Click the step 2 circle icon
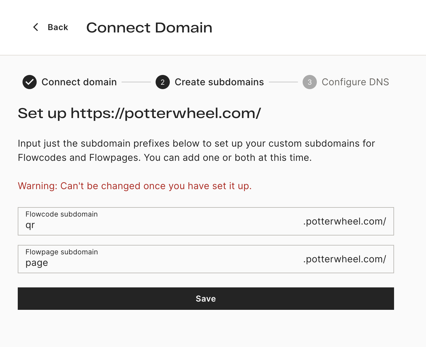Image resolution: width=426 pixels, height=347 pixels. (x=163, y=82)
